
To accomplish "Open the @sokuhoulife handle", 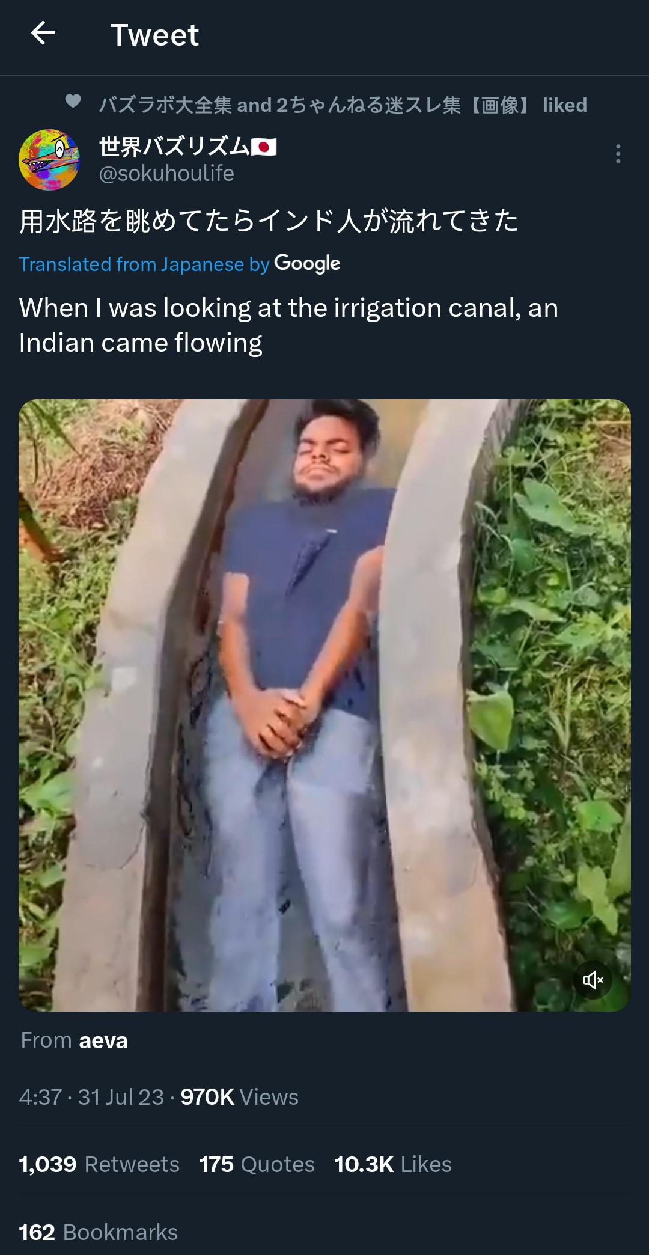I will [x=166, y=174].
